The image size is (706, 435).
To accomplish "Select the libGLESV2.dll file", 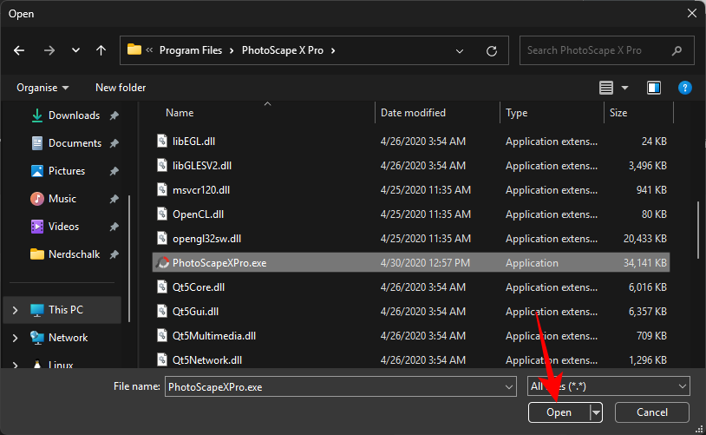I will click(x=410, y=166).
